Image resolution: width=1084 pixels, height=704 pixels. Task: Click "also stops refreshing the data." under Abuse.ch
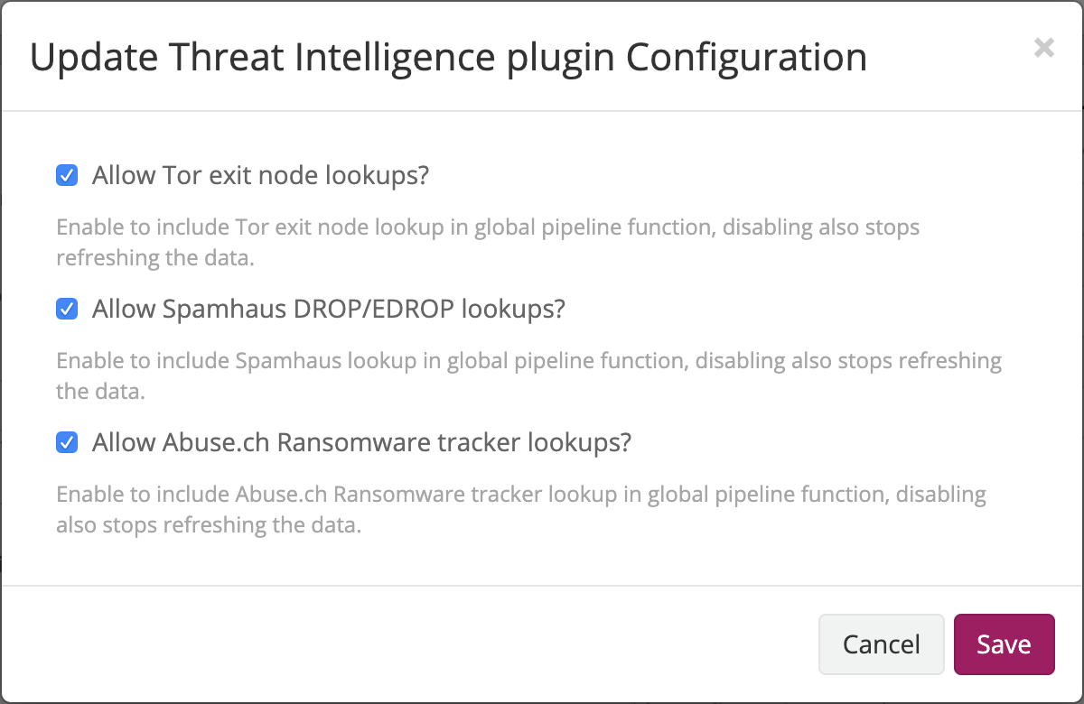pyautogui.click(x=209, y=525)
